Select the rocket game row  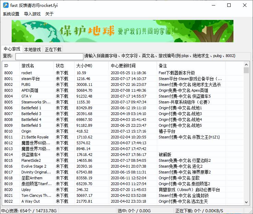tap(123, 73)
